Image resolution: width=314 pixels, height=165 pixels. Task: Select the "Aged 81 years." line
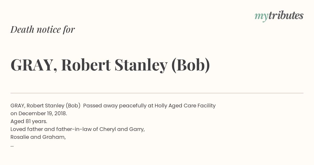click(x=29, y=122)
